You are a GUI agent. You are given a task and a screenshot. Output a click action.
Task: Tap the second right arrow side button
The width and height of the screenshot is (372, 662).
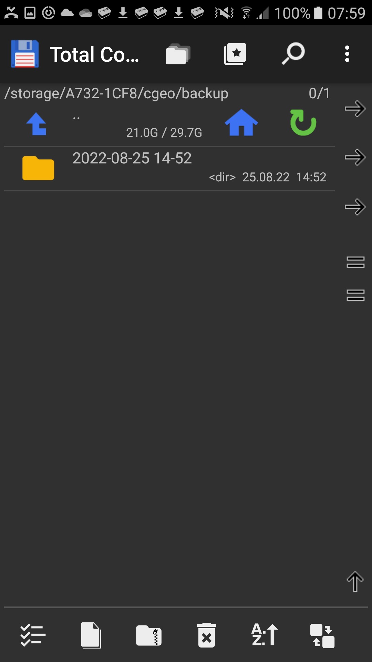tap(355, 158)
